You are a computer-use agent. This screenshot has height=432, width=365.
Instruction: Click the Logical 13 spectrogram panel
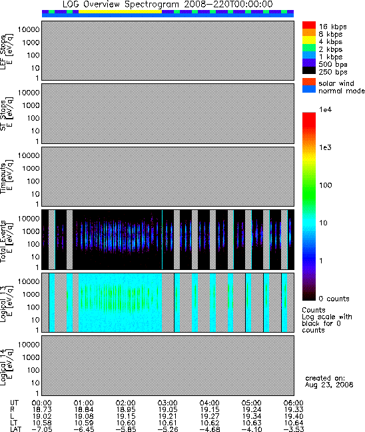(168, 303)
